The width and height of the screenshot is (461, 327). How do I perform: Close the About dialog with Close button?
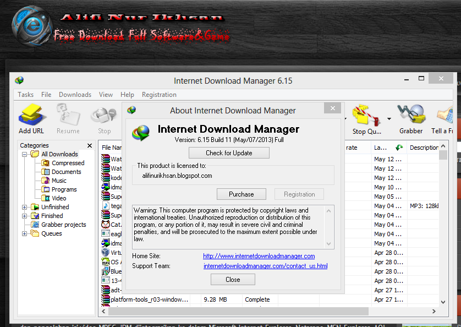pos(233,279)
